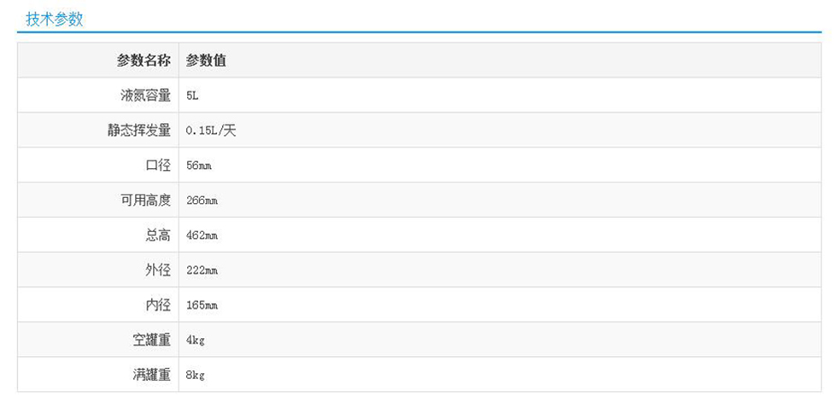Select the 可用高度 row label
837x402 pixels.
145,201
